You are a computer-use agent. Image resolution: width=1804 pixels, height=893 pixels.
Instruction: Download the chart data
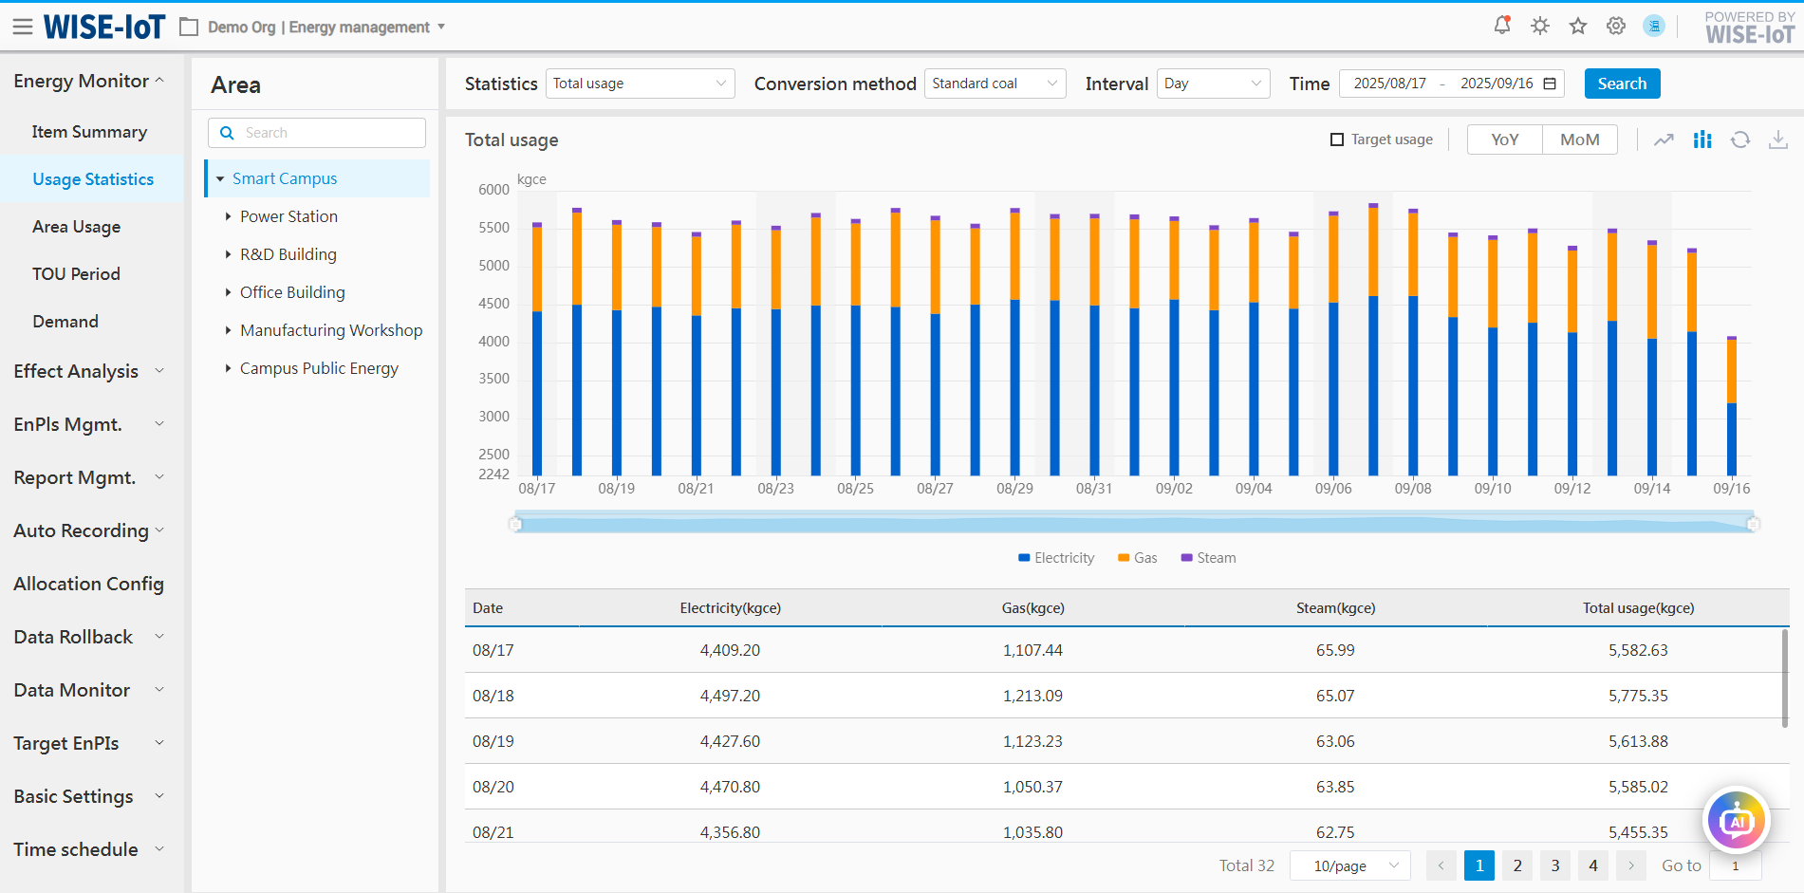1777,140
